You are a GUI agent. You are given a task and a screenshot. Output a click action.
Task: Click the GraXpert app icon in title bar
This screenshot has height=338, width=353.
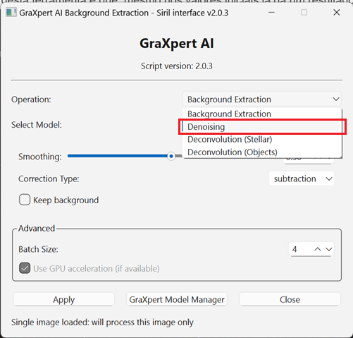point(11,13)
